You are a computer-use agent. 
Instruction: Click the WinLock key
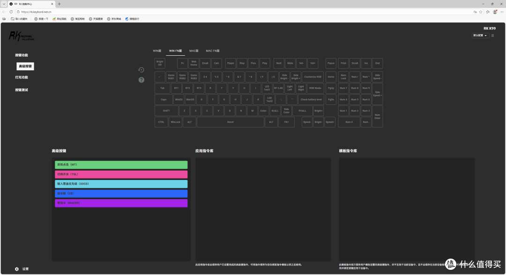pos(176,122)
